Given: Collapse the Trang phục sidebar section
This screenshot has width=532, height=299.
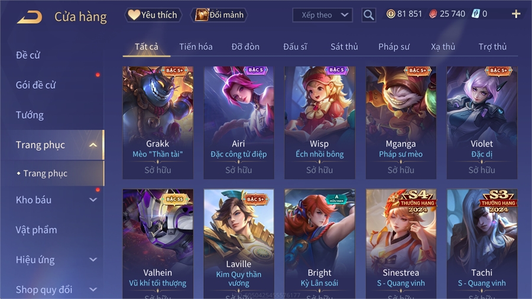Looking at the screenshot, I should coord(93,145).
